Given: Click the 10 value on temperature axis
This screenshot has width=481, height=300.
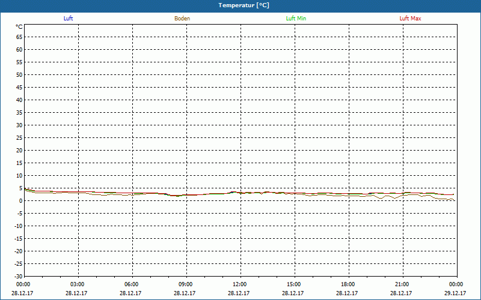Looking at the screenshot, I should (19, 176).
